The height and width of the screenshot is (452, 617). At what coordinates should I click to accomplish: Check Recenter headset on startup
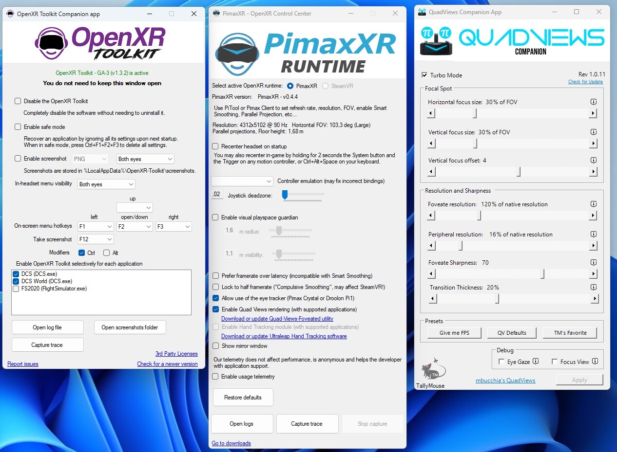[215, 146]
